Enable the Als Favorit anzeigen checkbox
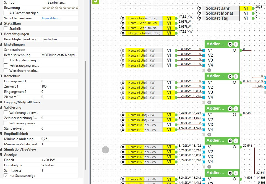The height and width of the screenshot is (184, 266). click(x=6, y=13)
